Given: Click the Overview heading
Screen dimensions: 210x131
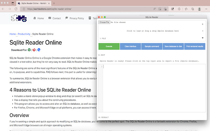Looking at the screenshot, I should pyautogui.click(x=19, y=115).
